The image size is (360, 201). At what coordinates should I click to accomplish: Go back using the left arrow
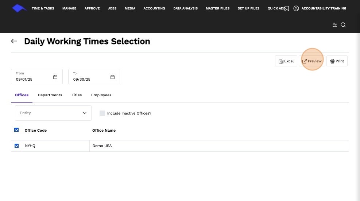14,41
